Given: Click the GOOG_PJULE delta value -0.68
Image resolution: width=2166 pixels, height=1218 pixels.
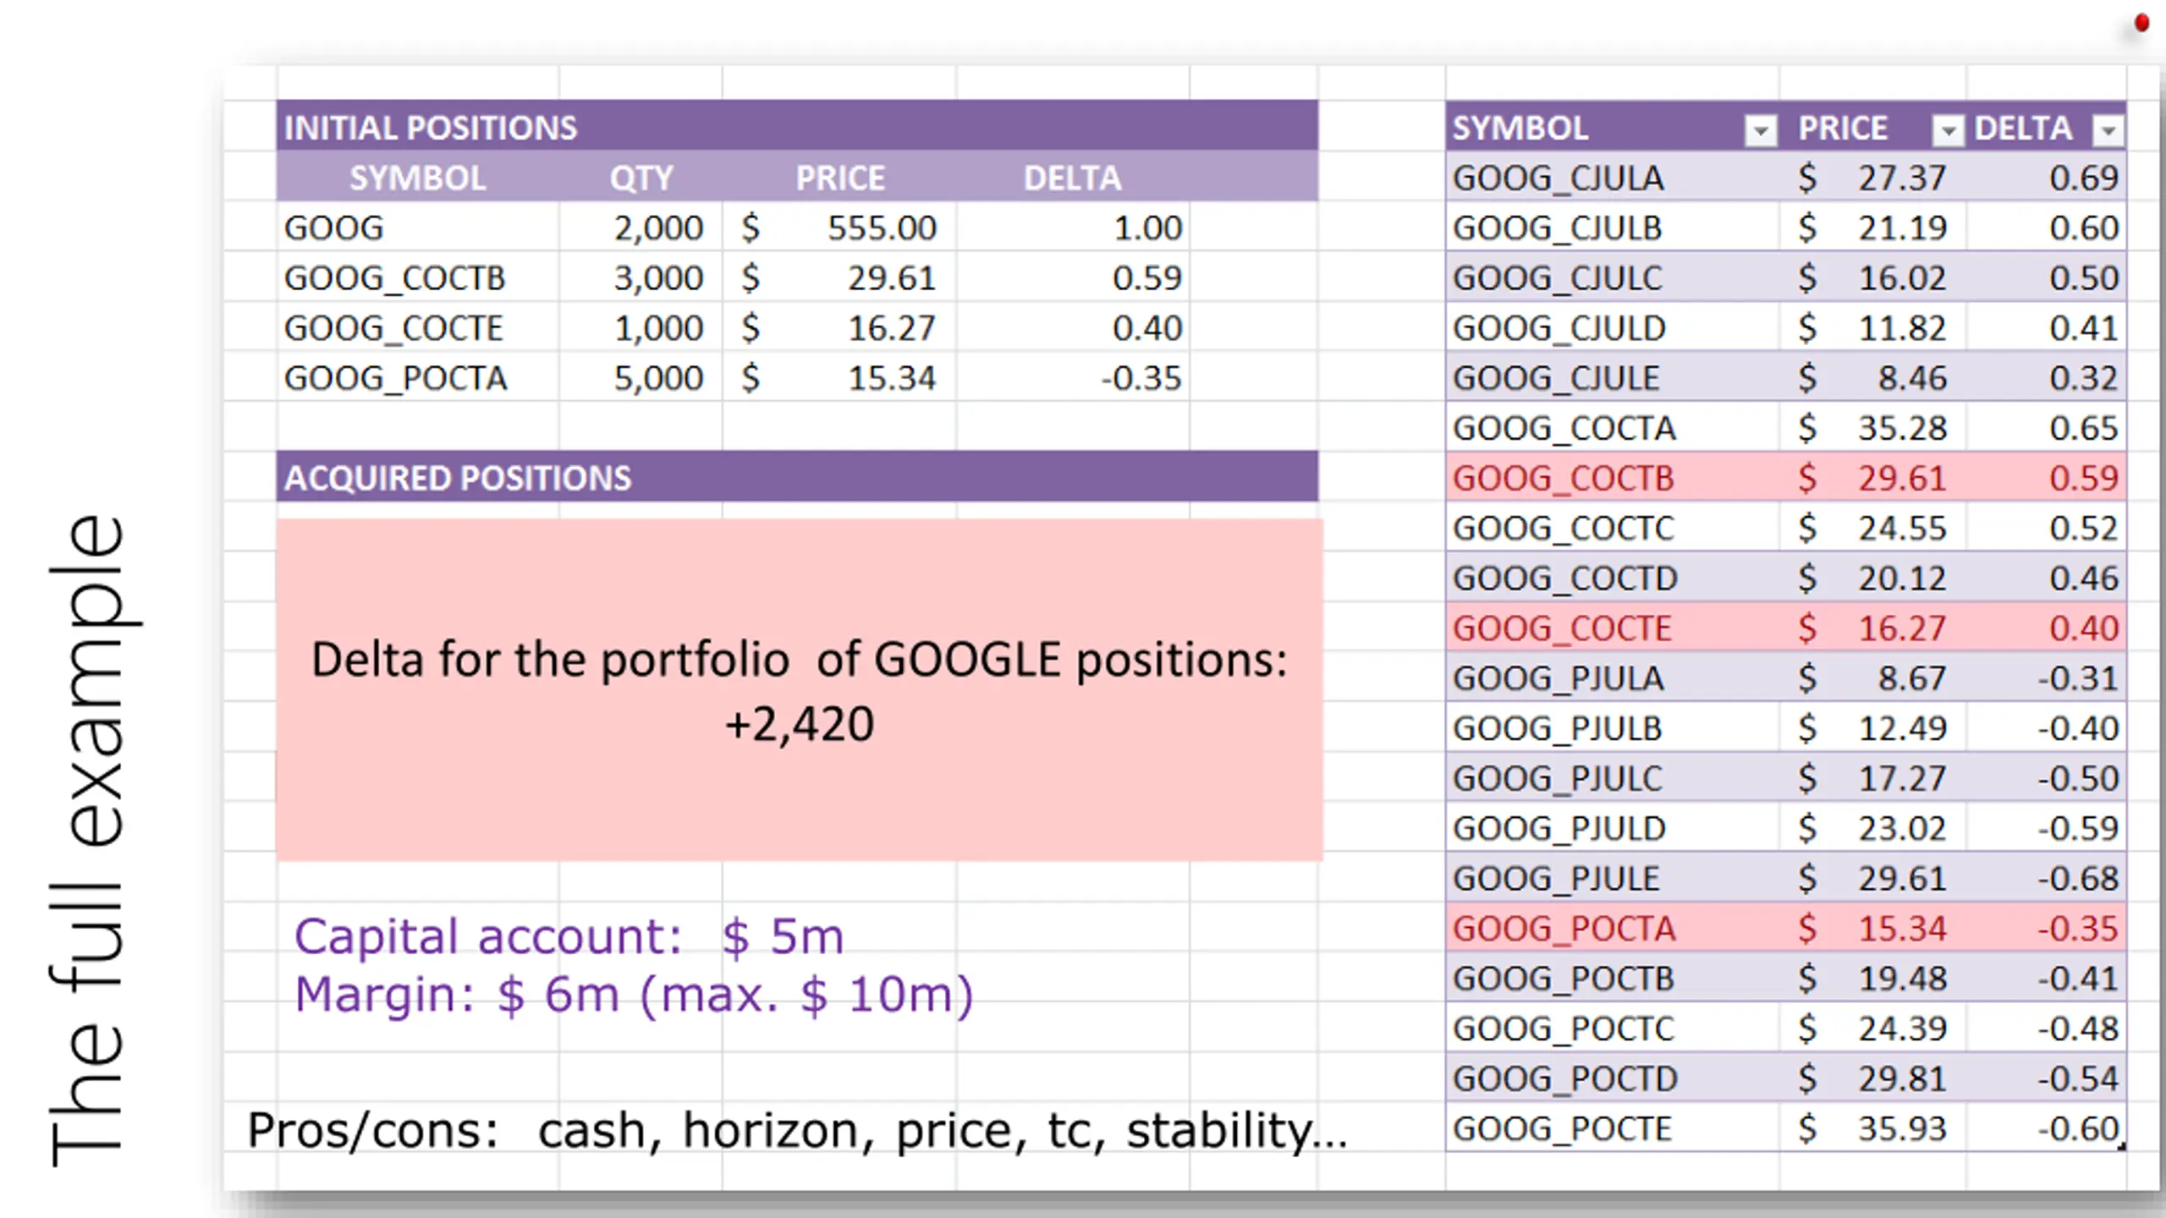Looking at the screenshot, I should tap(2078, 879).
